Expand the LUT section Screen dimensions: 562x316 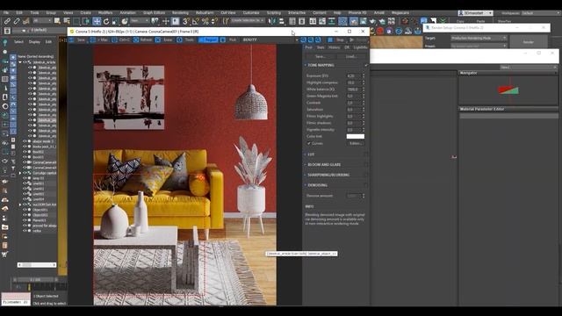coord(306,154)
